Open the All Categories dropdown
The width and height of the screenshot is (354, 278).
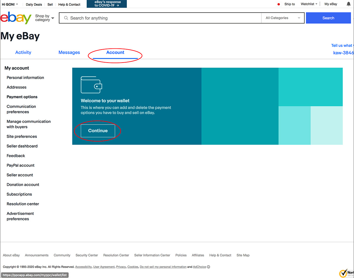coord(283,18)
